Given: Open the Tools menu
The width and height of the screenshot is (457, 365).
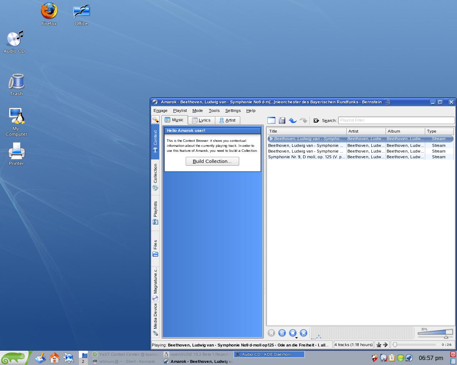Looking at the screenshot, I should [x=214, y=110].
